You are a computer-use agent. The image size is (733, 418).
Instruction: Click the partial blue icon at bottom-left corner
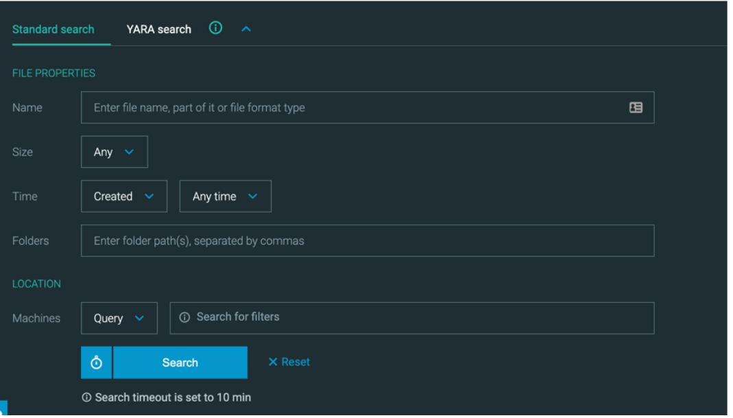coord(3,410)
